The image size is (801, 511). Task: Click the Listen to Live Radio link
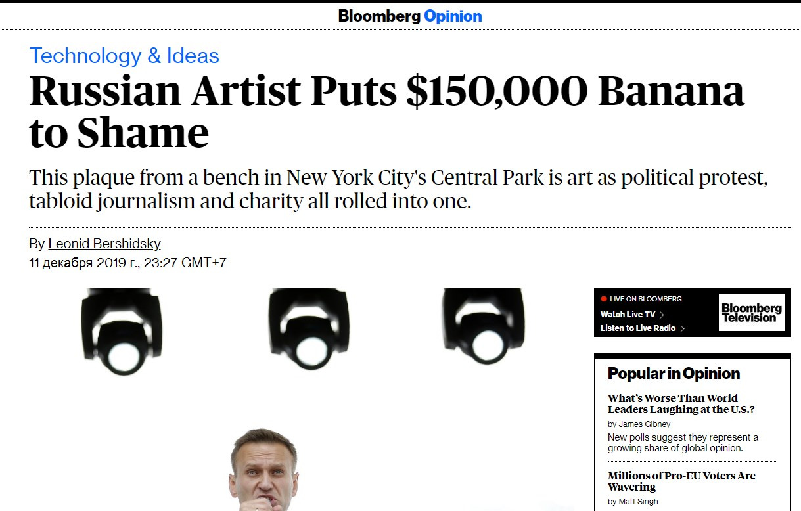pos(638,328)
